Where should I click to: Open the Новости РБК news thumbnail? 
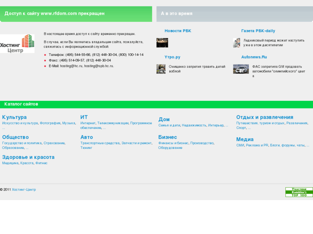point(162,43)
